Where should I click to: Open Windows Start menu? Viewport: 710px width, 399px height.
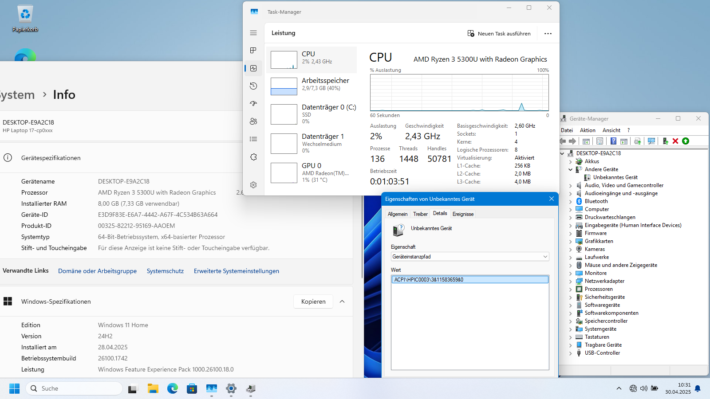pyautogui.click(x=14, y=389)
